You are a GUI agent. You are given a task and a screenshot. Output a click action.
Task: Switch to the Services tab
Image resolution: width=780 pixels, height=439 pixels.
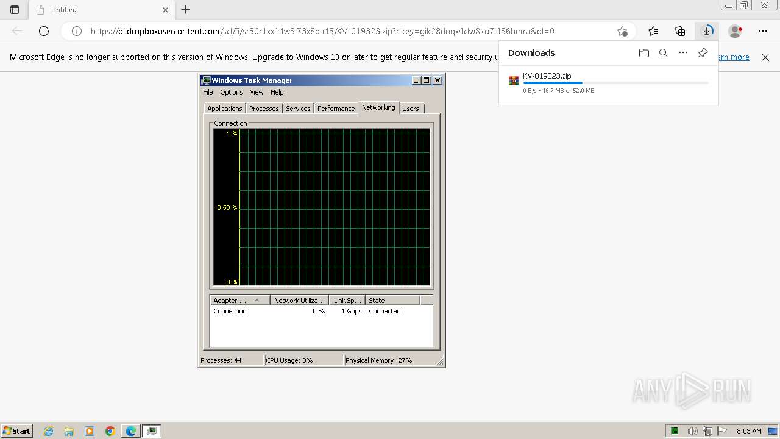[298, 109]
